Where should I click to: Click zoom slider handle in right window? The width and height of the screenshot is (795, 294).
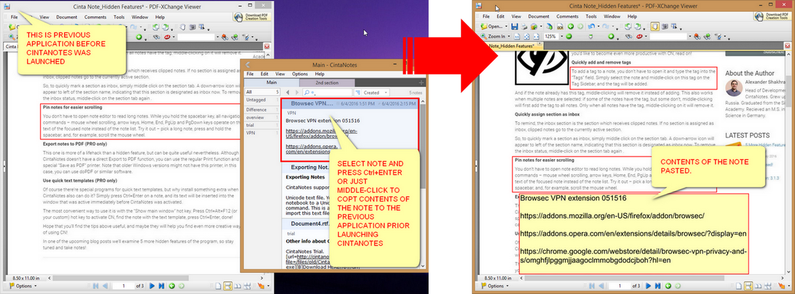click(x=590, y=37)
